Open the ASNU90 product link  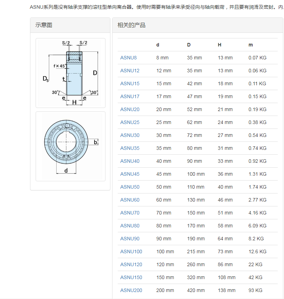[x=130, y=239]
